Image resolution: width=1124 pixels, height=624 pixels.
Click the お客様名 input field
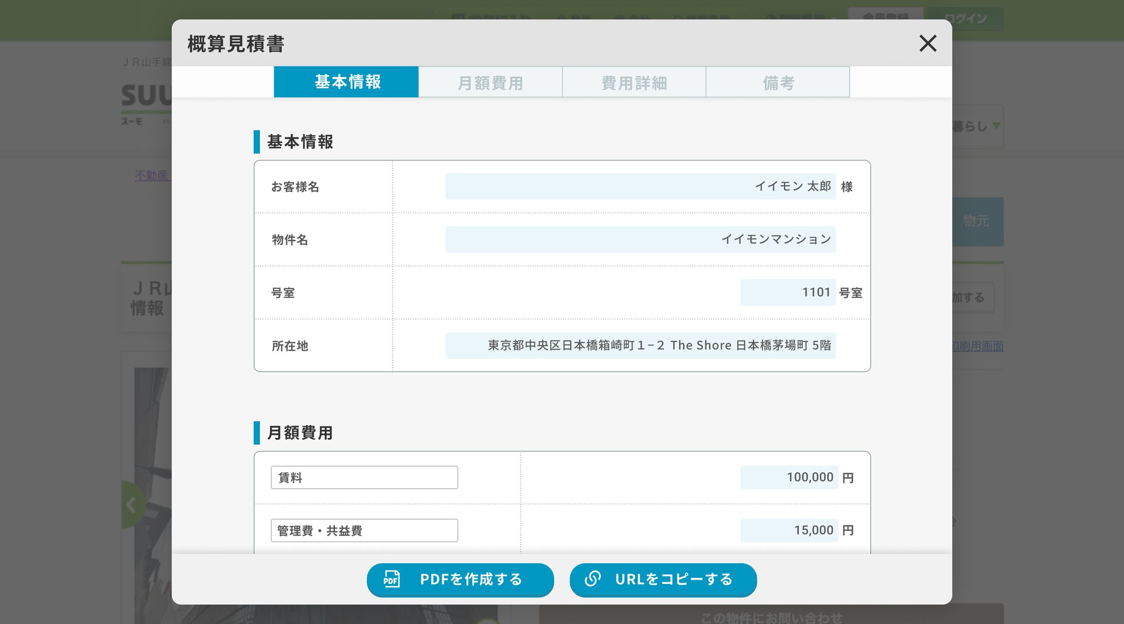[640, 186]
